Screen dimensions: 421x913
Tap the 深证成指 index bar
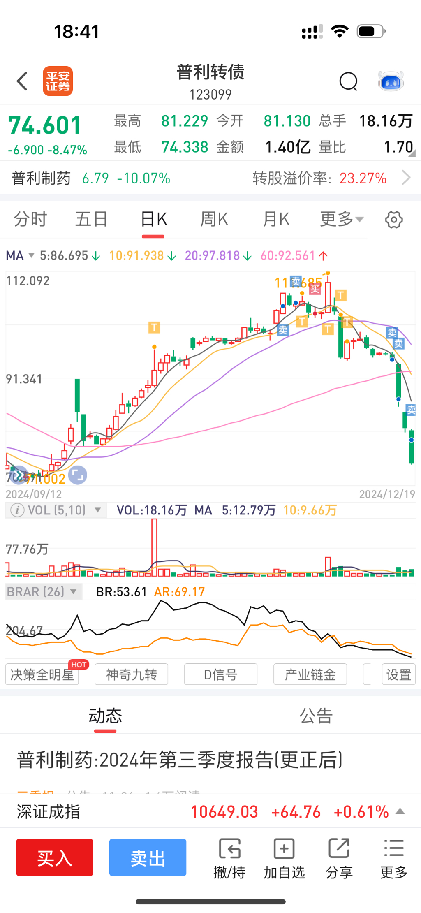(210, 811)
